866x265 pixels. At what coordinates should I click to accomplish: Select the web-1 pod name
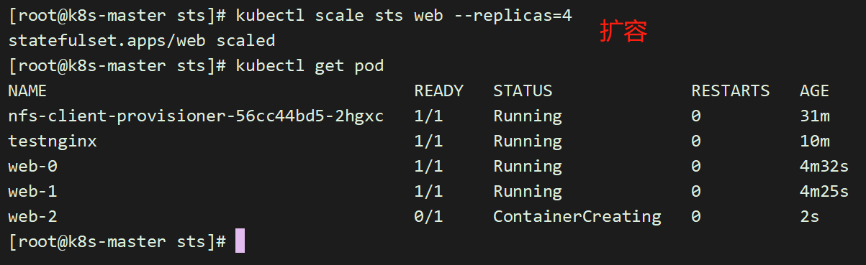(32, 191)
